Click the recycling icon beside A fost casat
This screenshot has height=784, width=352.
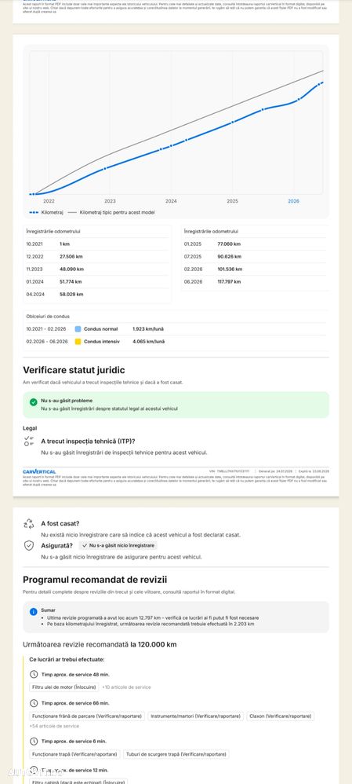coord(28,523)
